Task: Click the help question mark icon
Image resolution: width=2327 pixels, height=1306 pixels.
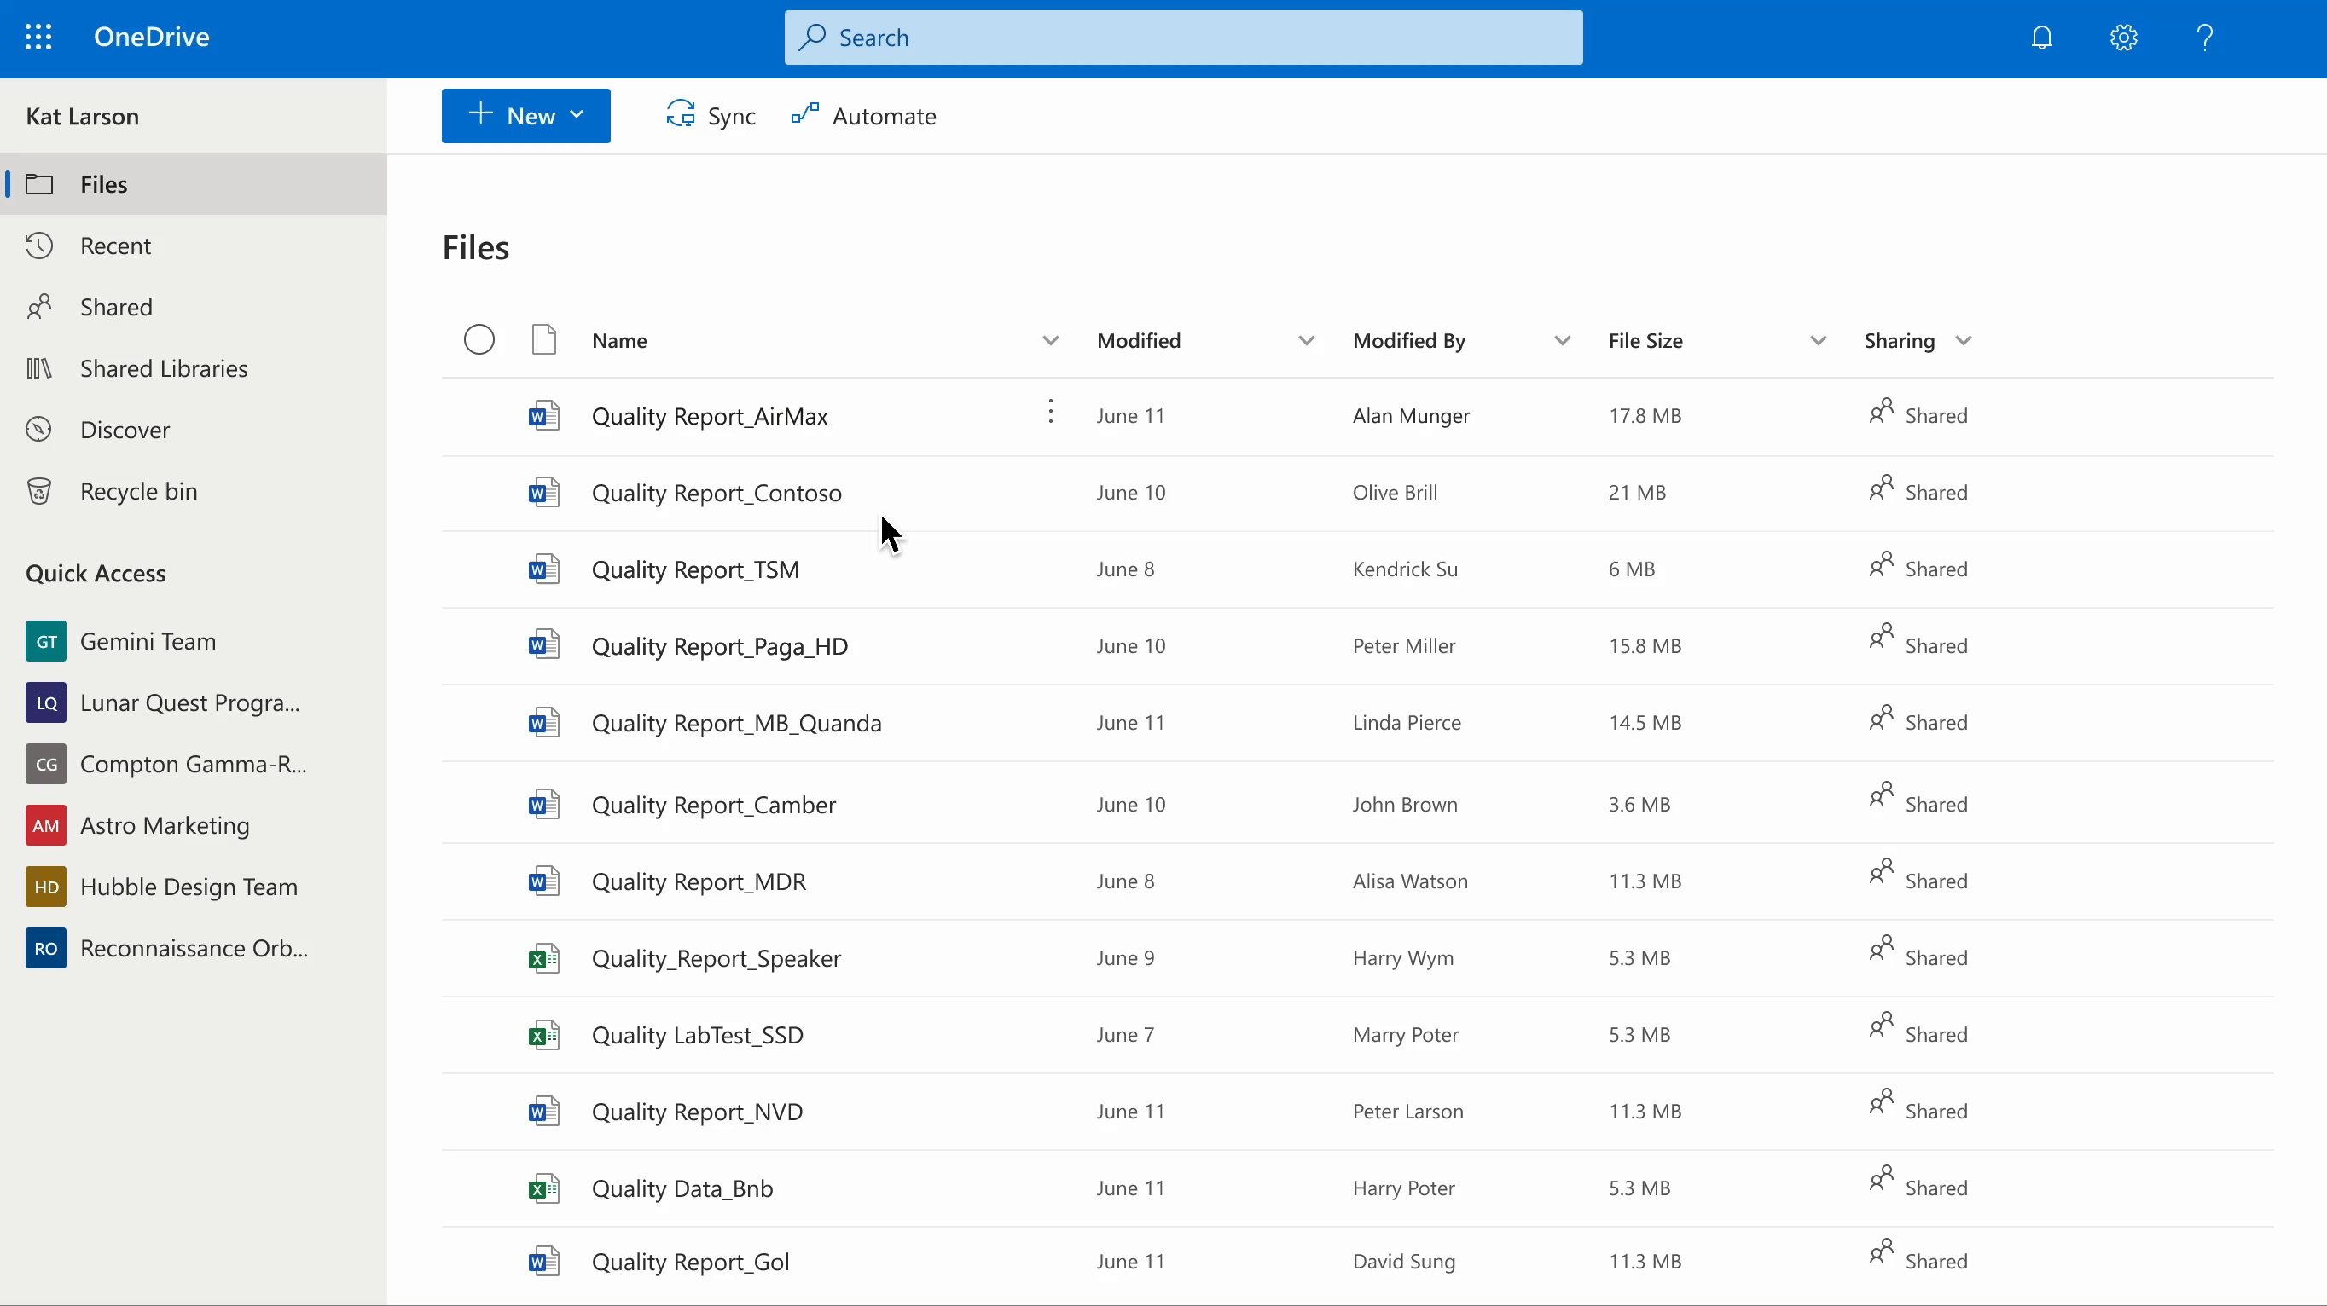Action: pos(2204,37)
